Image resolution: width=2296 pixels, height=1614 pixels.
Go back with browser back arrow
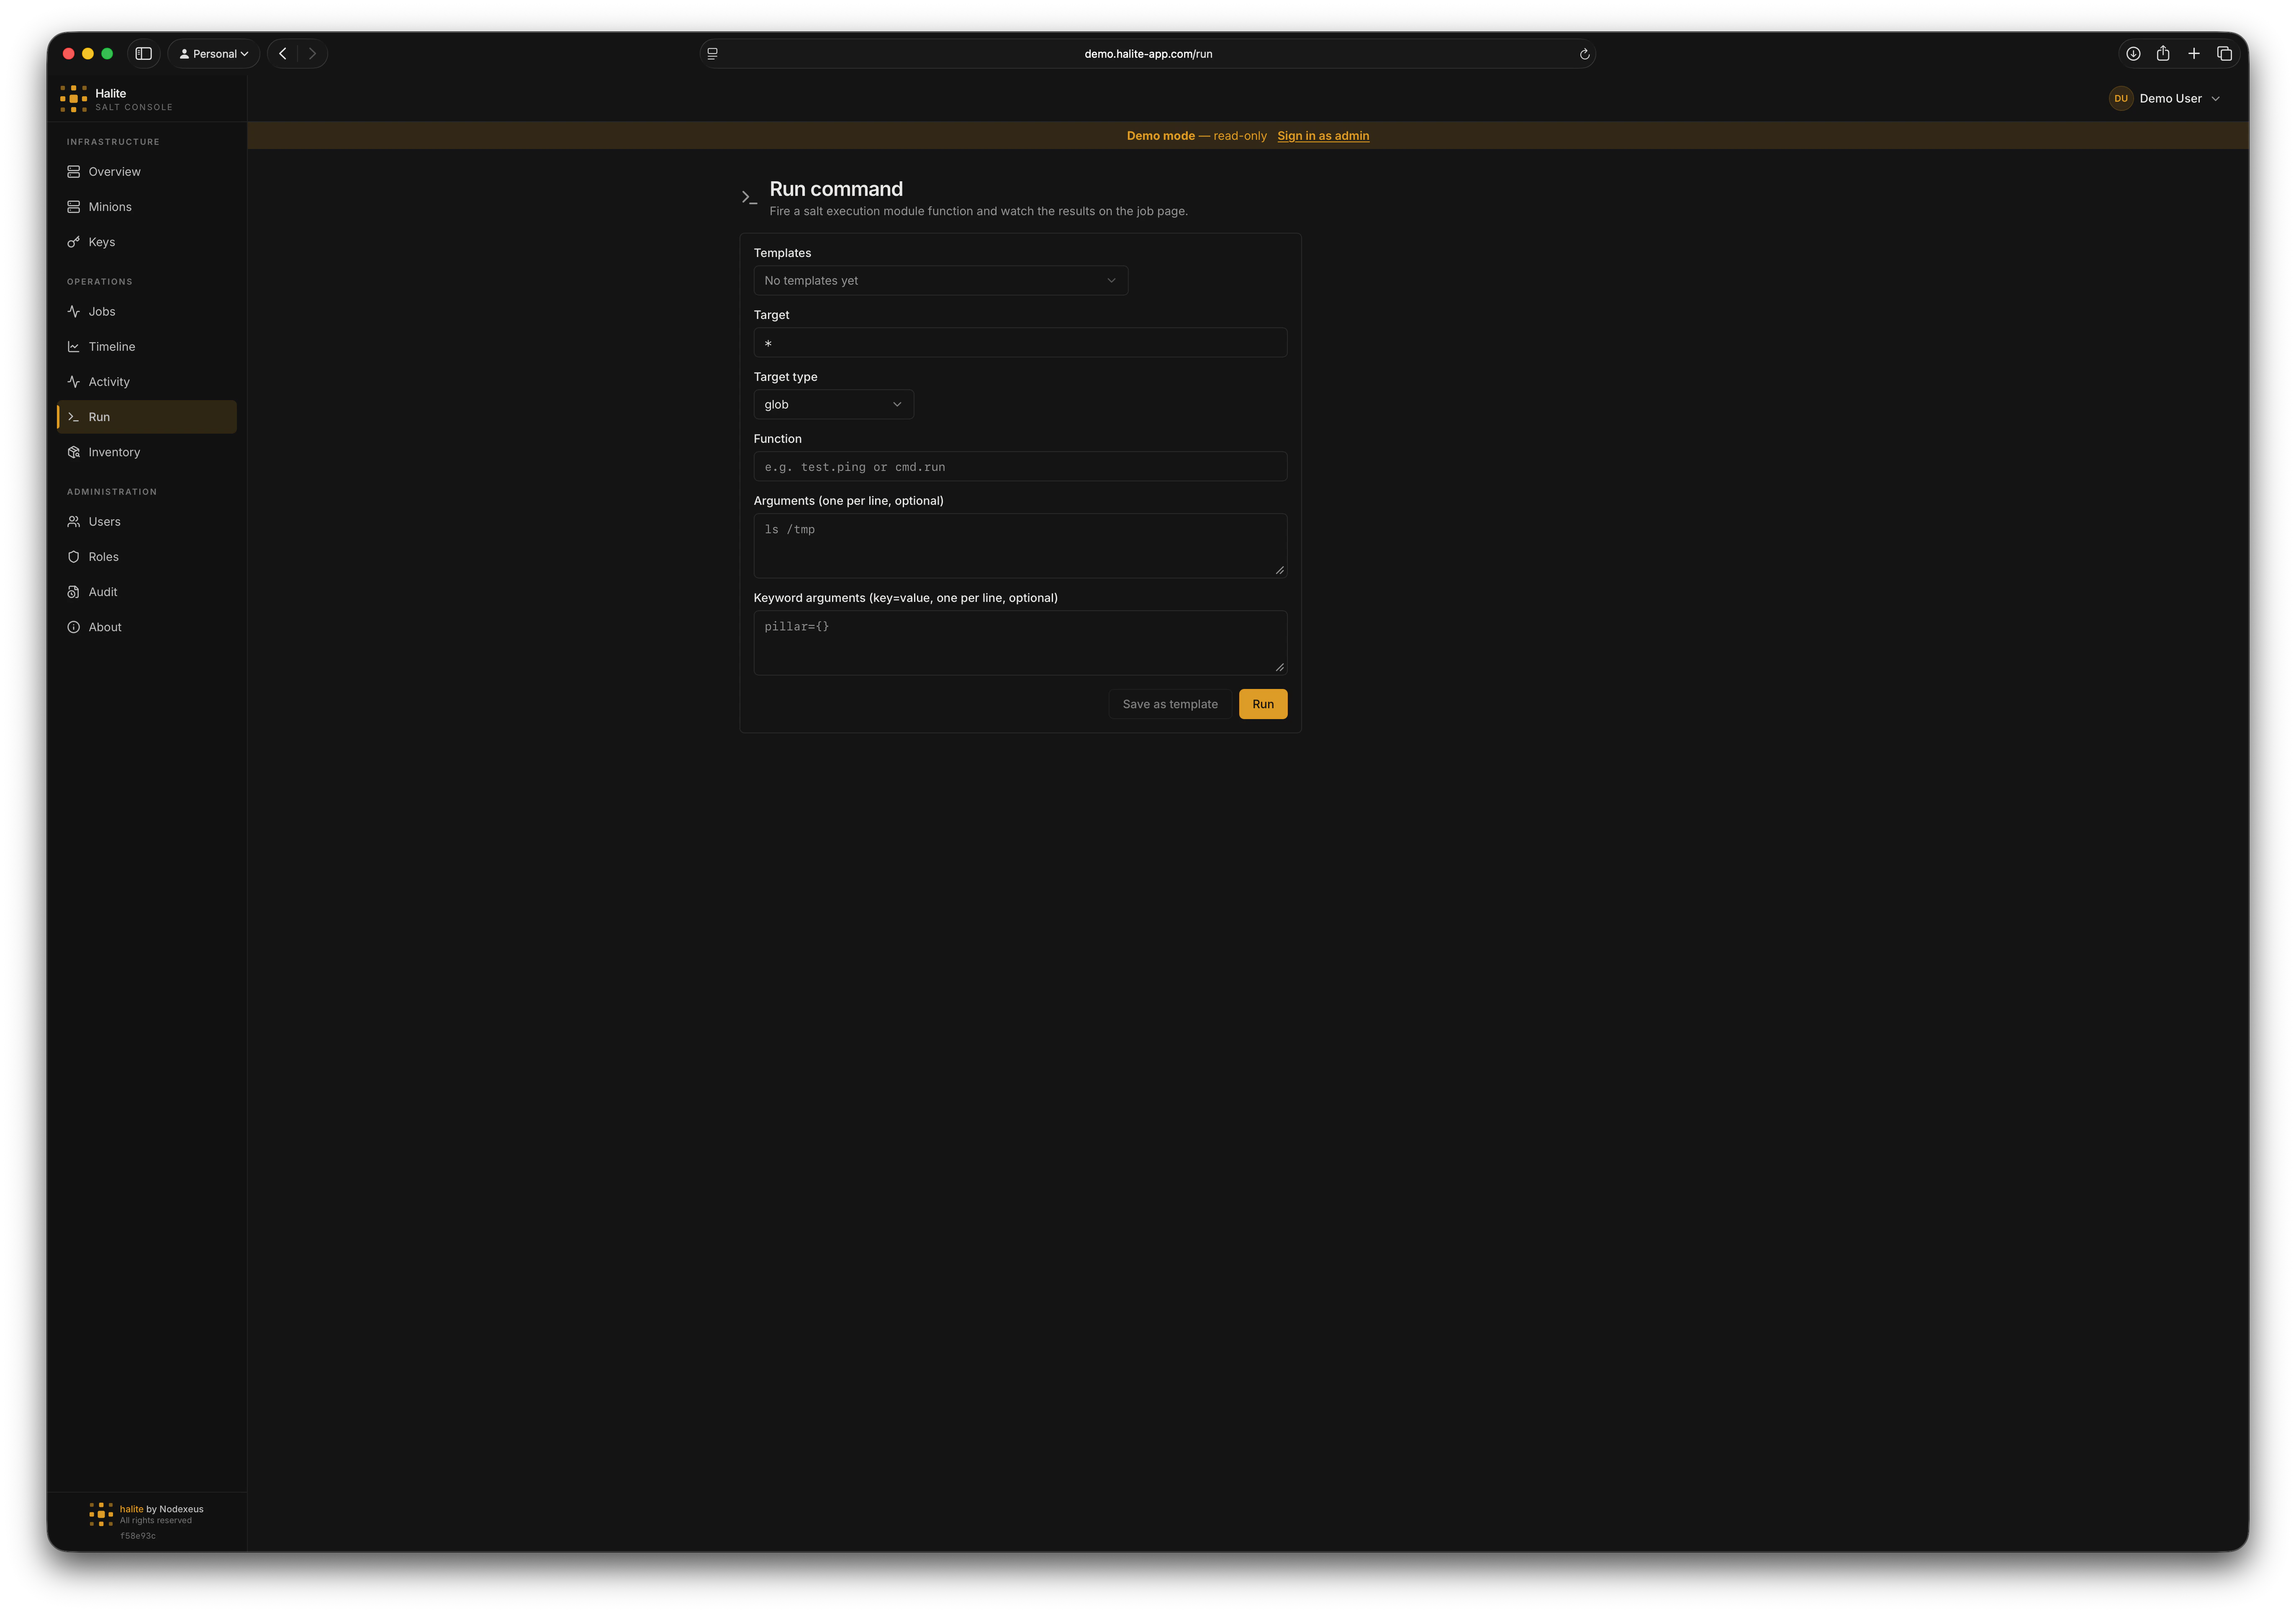(283, 54)
